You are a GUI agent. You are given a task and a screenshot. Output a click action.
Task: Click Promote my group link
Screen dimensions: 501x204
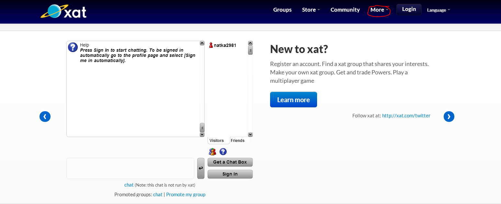pyautogui.click(x=186, y=194)
